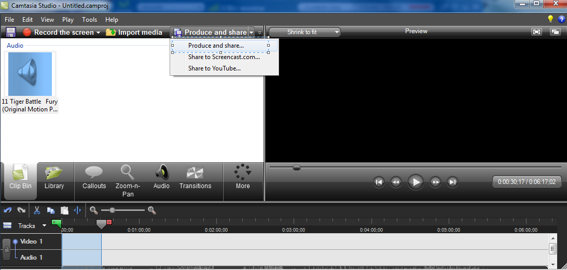Expand the toolbar options chevron
Screen dimensions: 567x270
(259, 33)
